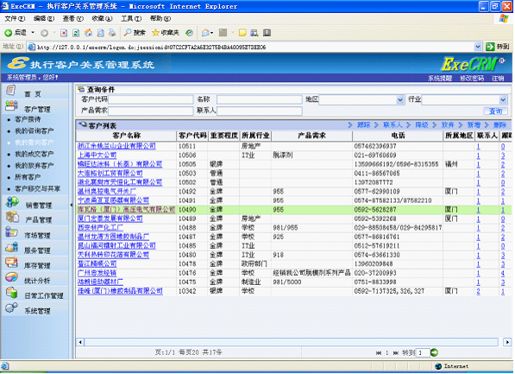
Task: Open 客户接待 in the sidebar
Action: [x=28, y=119]
